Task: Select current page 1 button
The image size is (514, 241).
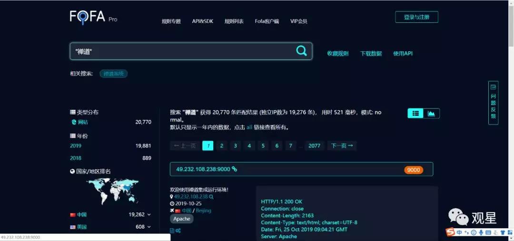Action: point(208,146)
